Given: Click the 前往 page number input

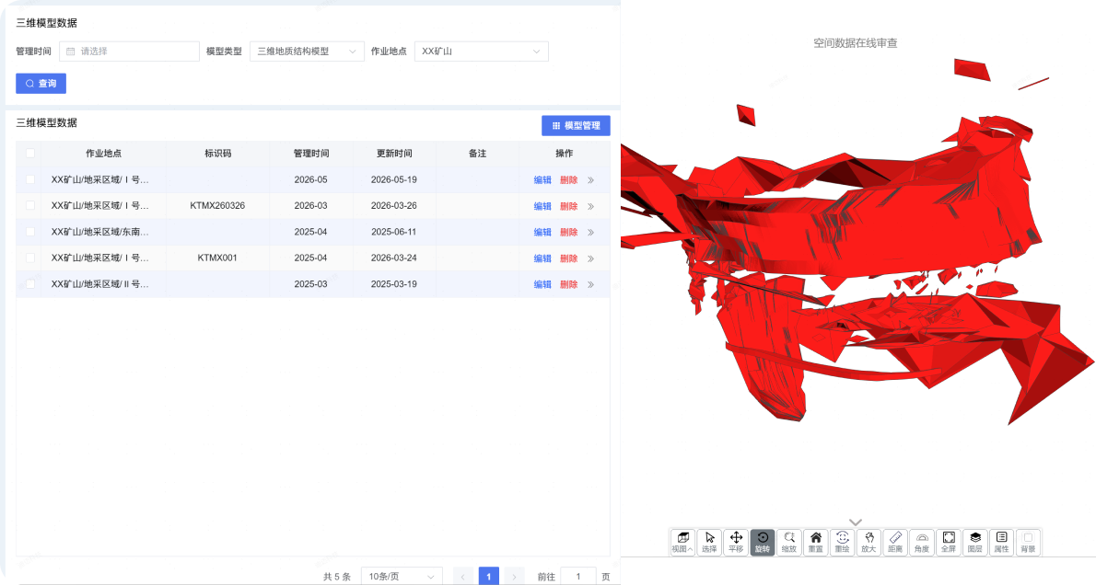Looking at the screenshot, I should click(x=578, y=577).
